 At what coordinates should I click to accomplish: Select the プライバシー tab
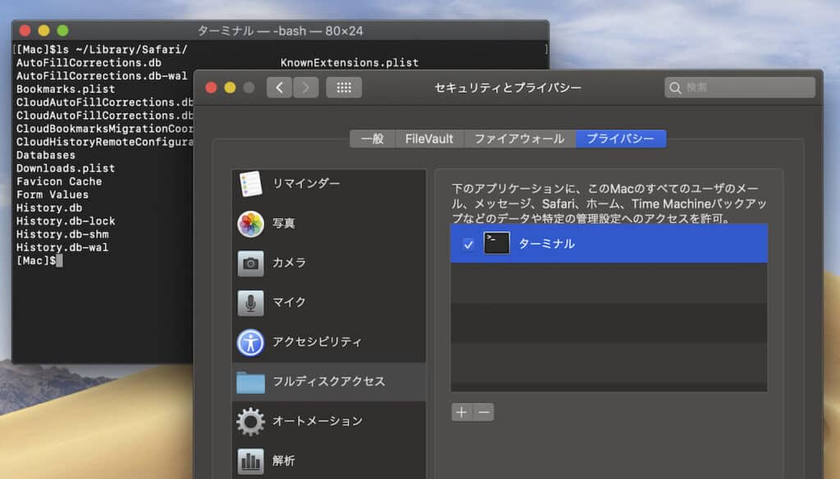coord(621,139)
